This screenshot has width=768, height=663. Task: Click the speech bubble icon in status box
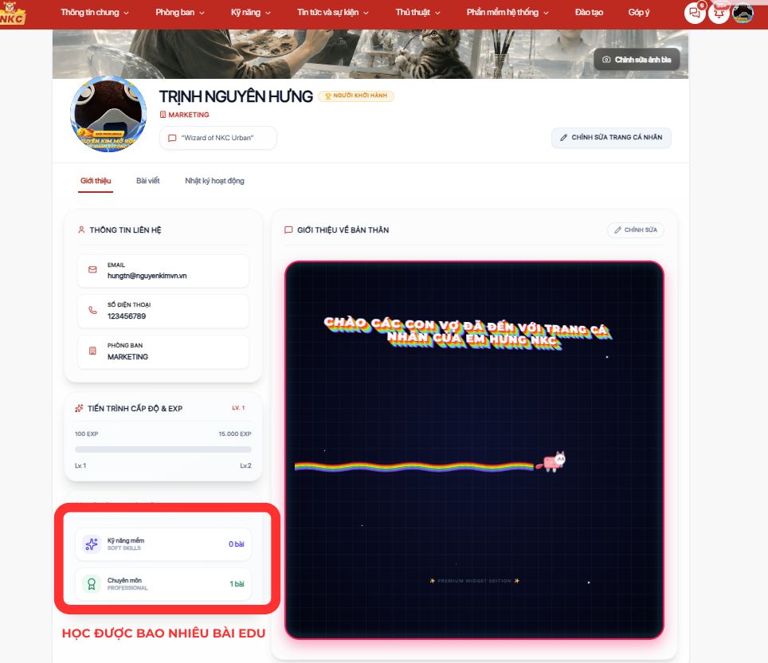pyautogui.click(x=172, y=138)
